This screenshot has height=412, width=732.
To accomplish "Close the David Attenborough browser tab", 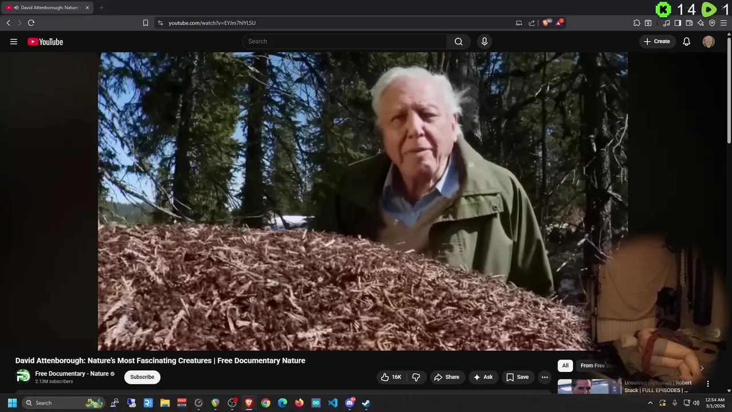I will (87, 7).
